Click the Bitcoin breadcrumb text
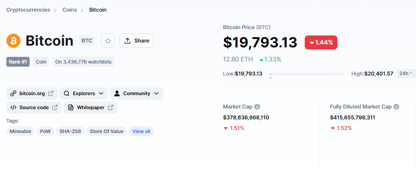The image size is (416, 172). [x=98, y=10]
